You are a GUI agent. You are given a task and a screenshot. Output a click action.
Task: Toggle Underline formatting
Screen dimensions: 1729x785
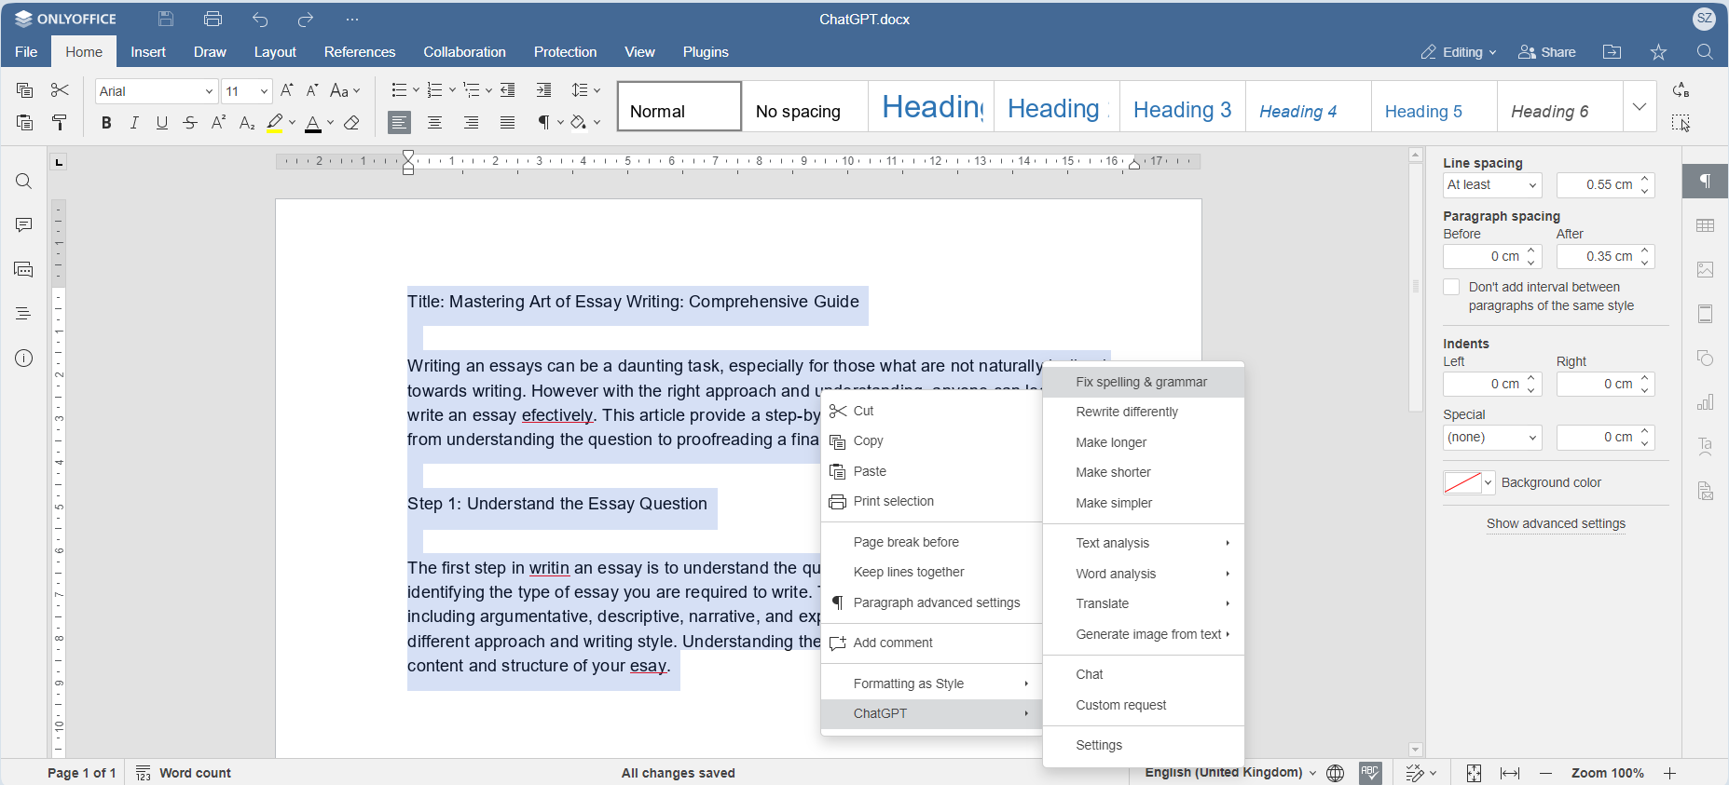pyautogui.click(x=162, y=123)
